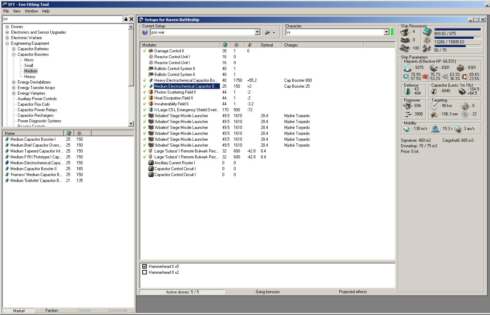Click the capacitor recharge icon beside -164.9
Screen dimensions: 490x315
coord(462,91)
